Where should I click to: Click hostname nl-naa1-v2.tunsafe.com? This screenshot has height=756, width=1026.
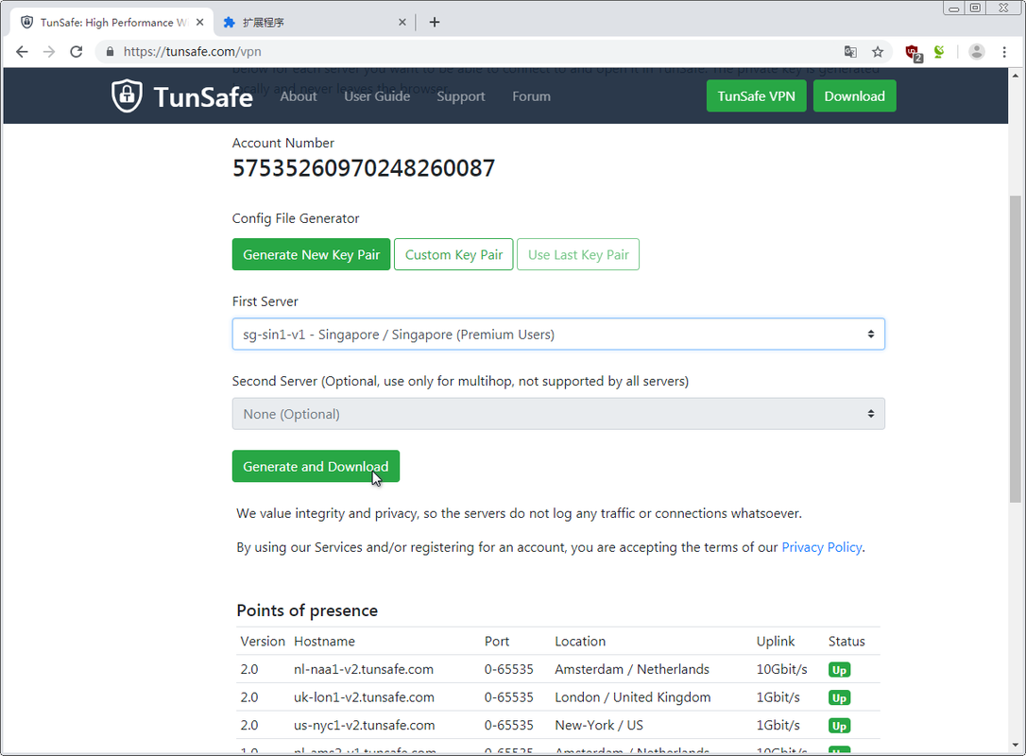click(364, 669)
